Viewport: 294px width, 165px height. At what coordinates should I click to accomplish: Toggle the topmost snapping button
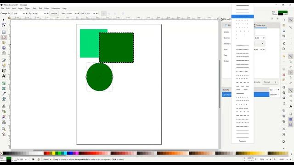click(290, 20)
